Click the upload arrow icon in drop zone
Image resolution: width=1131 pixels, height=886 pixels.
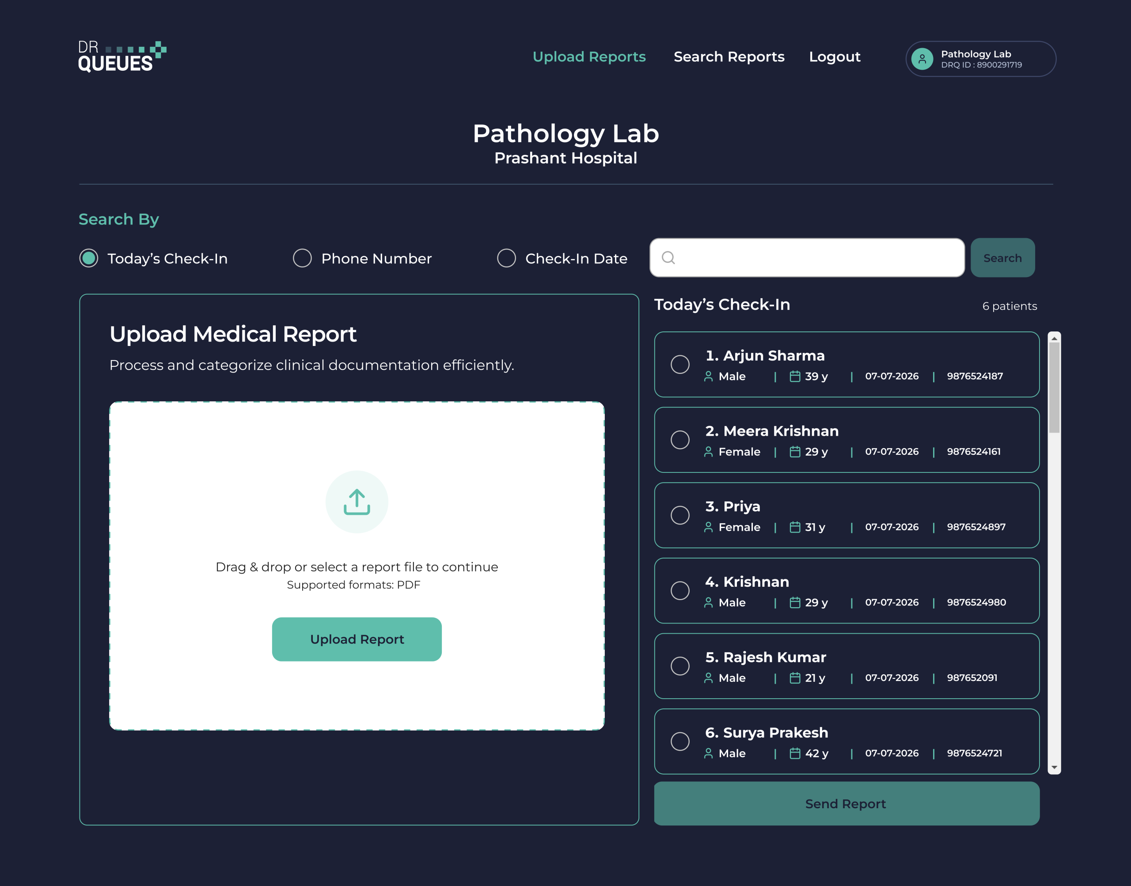pyautogui.click(x=357, y=502)
